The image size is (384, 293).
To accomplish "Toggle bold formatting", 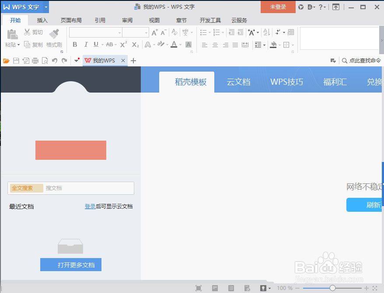I will (x=75, y=45).
